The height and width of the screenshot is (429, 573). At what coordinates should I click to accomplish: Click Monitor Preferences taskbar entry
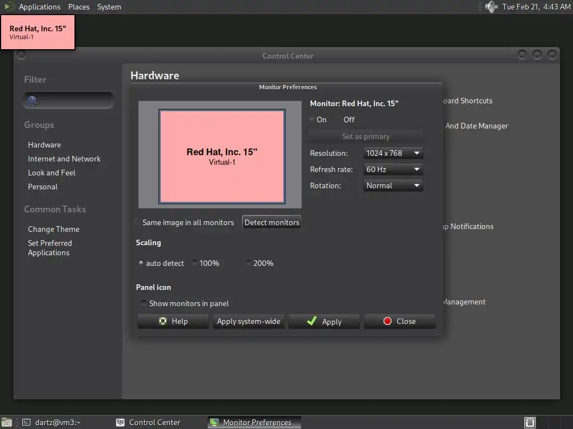(255, 422)
